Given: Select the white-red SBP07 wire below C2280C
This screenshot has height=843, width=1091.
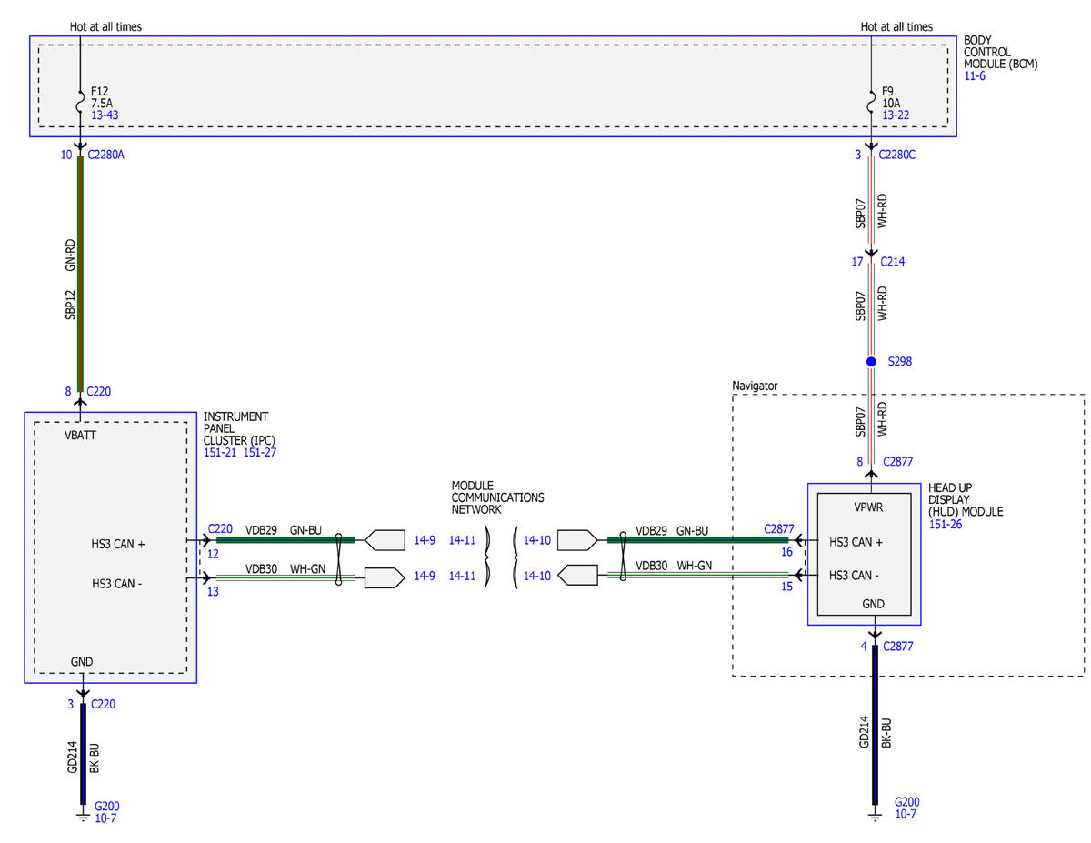Looking at the screenshot, I should (871, 206).
